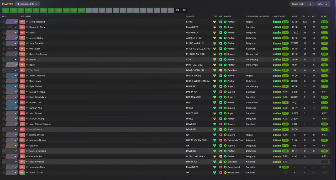This screenshot has width=336, height=180.
Task: Click Erling Haaland's Int status badge
Action: [22, 22]
